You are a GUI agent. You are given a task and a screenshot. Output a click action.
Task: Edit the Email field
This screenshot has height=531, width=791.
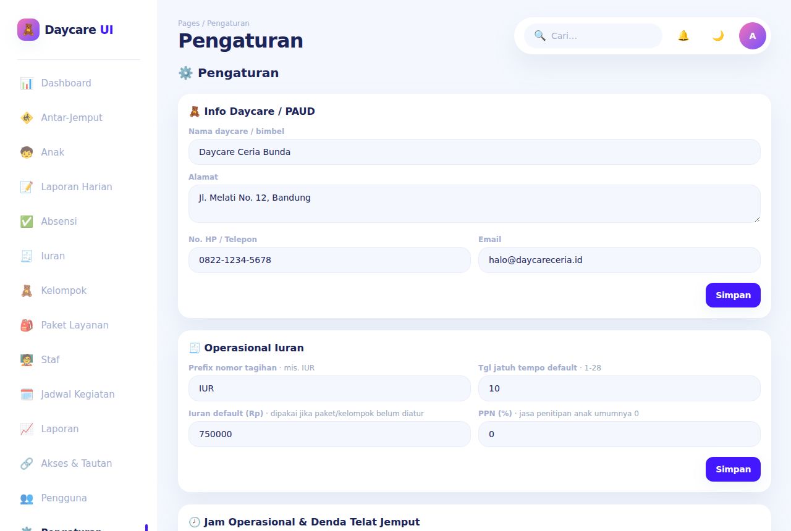619,260
